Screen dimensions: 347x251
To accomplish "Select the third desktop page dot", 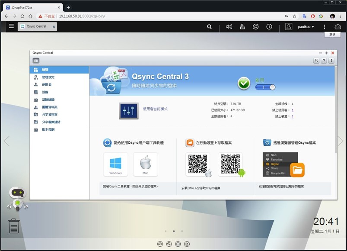I will tap(182, 231).
